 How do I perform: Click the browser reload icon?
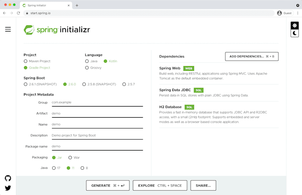[18, 13]
